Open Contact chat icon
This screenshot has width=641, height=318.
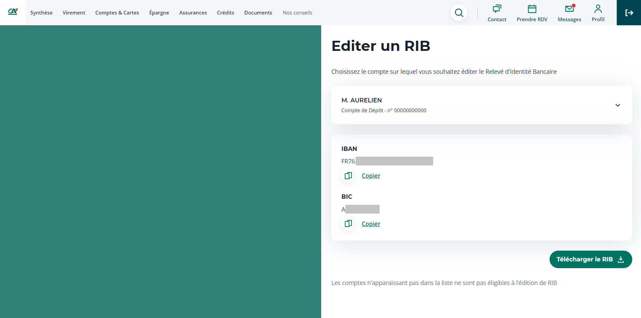tap(497, 9)
